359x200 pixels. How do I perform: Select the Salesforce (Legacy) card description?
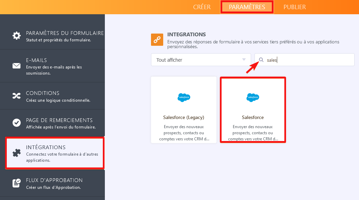pos(184,133)
